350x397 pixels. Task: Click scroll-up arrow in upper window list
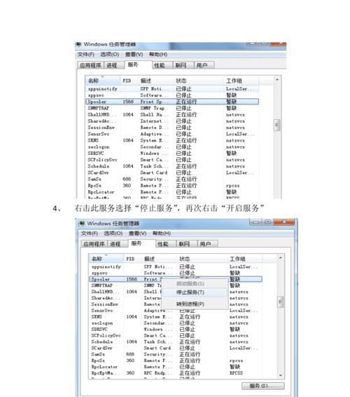pyautogui.click(x=277, y=80)
